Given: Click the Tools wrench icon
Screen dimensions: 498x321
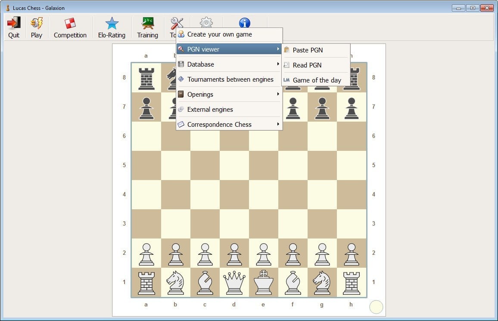Looking at the screenshot, I should point(176,23).
